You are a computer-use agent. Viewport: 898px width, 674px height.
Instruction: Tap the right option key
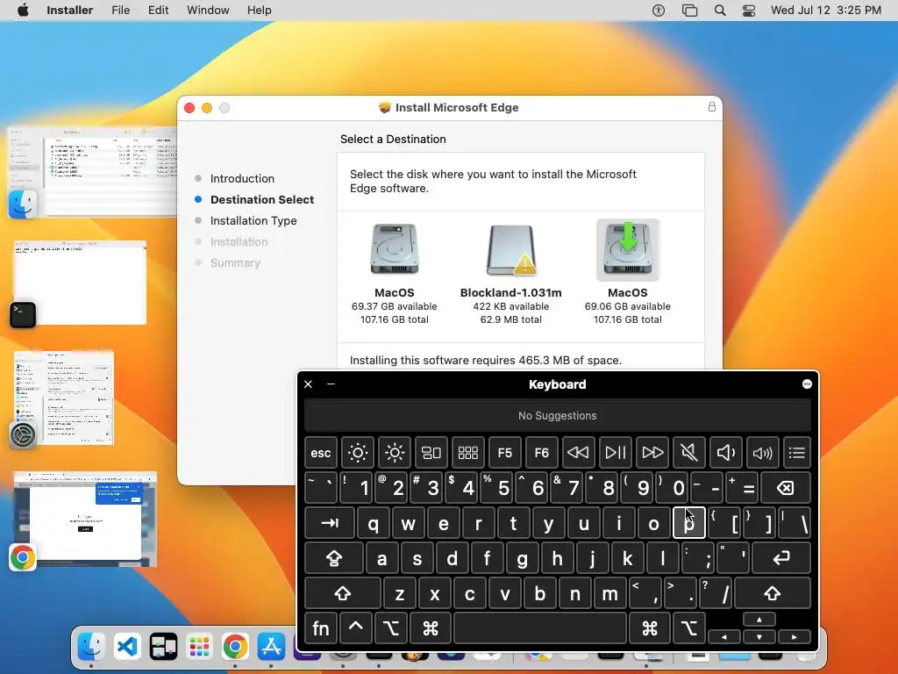click(x=689, y=628)
